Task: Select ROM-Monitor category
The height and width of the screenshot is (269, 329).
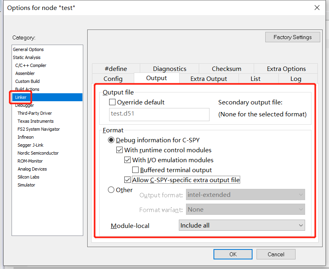Action: coord(47,161)
